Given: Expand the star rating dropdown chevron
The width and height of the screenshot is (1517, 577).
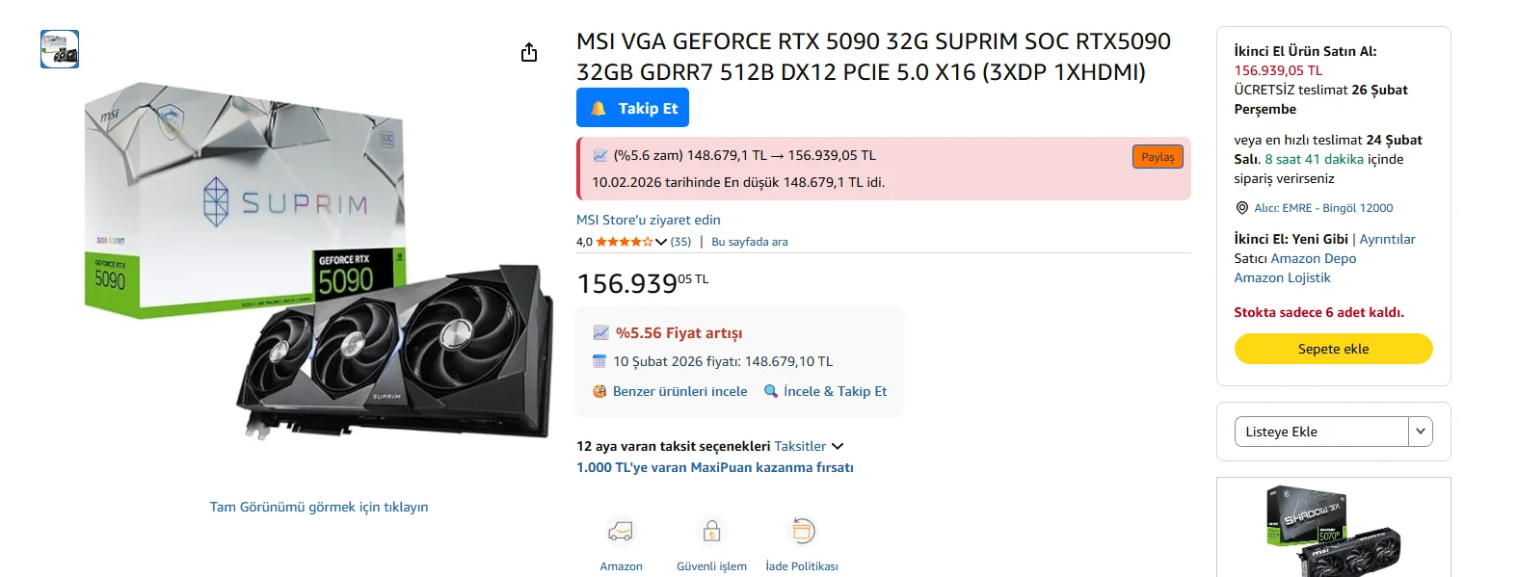Looking at the screenshot, I should coord(661,242).
